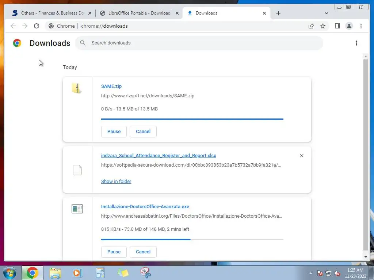Remove the indzara xlsx entry from list
Image resolution: width=374 pixels, height=280 pixels.
coord(301,155)
